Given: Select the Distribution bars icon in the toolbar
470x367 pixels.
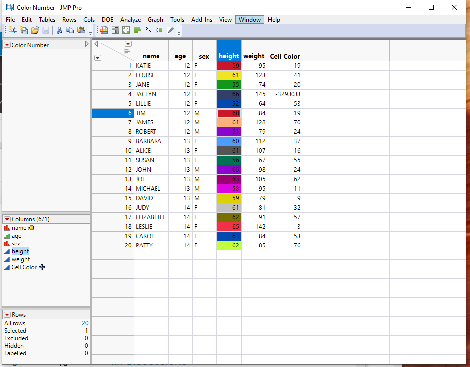Looking at the screenshot, I should (x=137, y=30).
